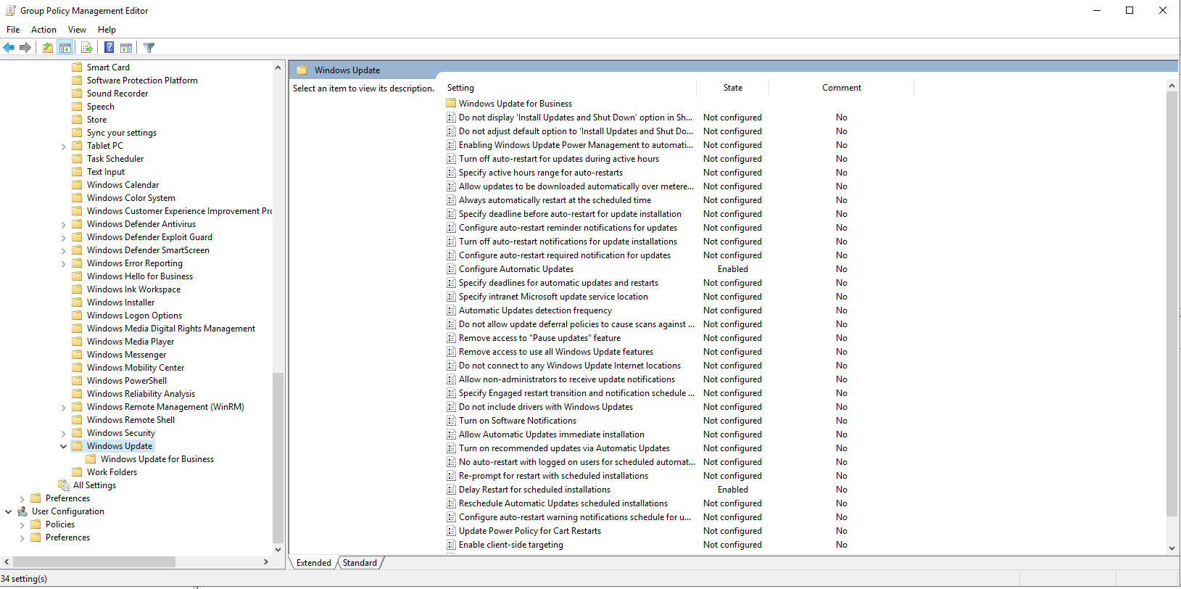Select the Task Scheduler tree item
1181x589 pixels.
tap(115, 159)
